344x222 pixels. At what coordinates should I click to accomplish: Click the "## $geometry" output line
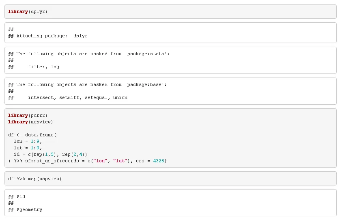tap(25, 209)
